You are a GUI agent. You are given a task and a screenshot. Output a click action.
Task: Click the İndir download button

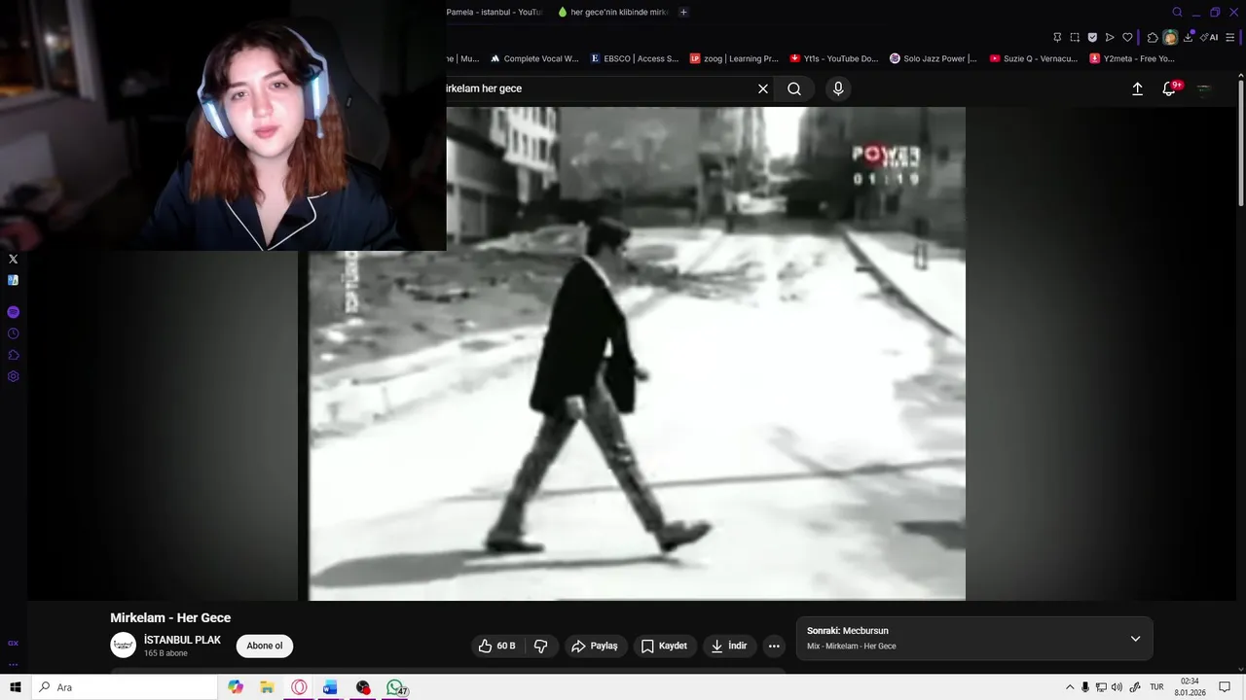point(729,646)
